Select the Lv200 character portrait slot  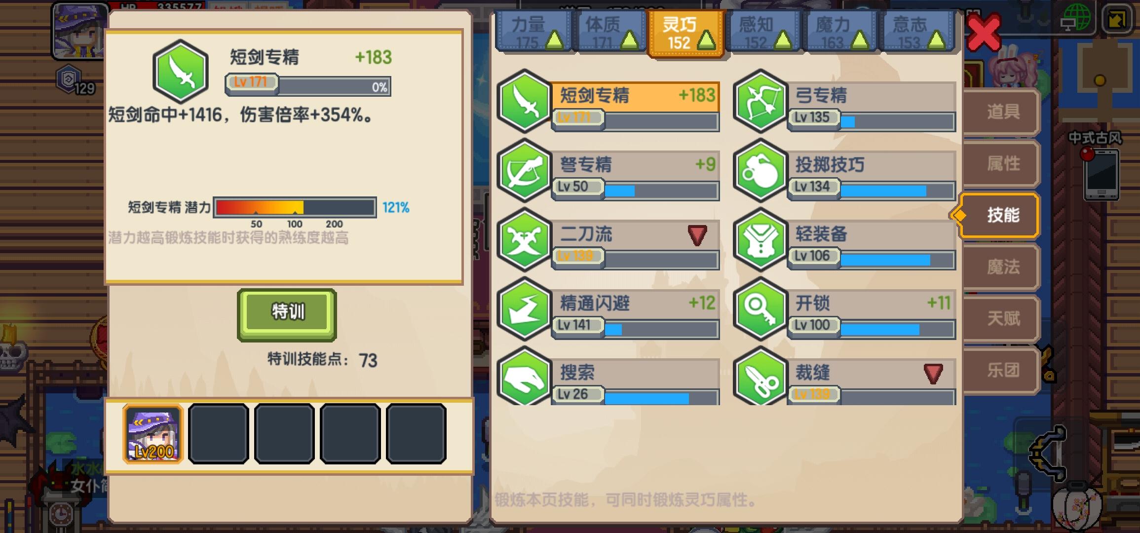click(153, 434)
